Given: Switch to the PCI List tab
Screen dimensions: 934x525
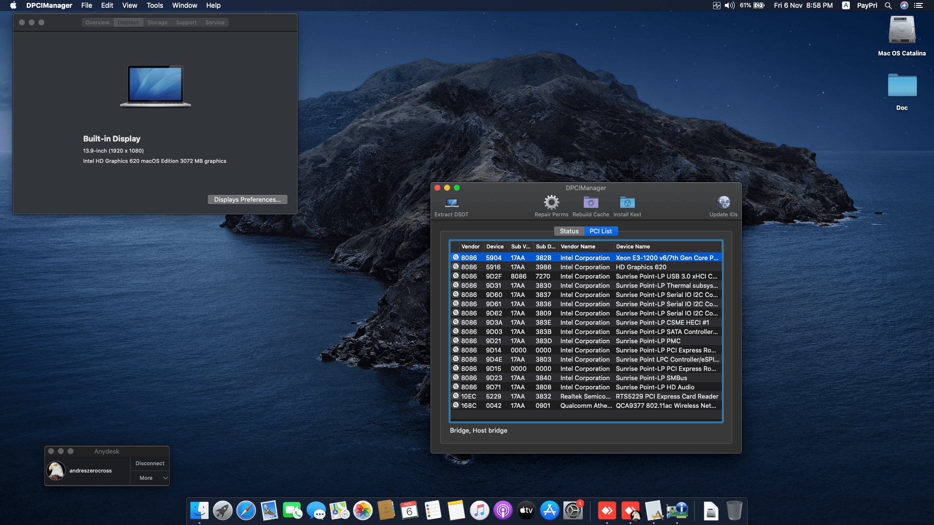Looking at the screenshot, I should [x=600, y=231].
